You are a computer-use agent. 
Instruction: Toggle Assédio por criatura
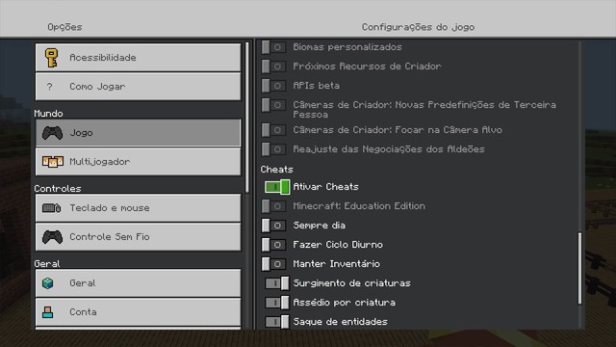click(x=277, y=303)
